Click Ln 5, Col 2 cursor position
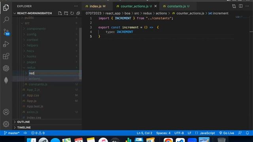 tap(144, 133)
